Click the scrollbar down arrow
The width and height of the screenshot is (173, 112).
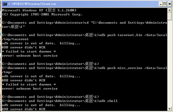click(x=169, y=109)
